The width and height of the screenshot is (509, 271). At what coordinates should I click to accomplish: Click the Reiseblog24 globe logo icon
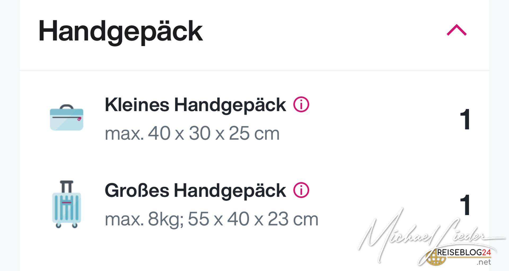(435, 257)
